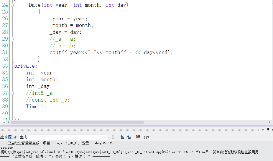
Task: Click the comment '//_b = b;'
Action: tap(63, 46)
